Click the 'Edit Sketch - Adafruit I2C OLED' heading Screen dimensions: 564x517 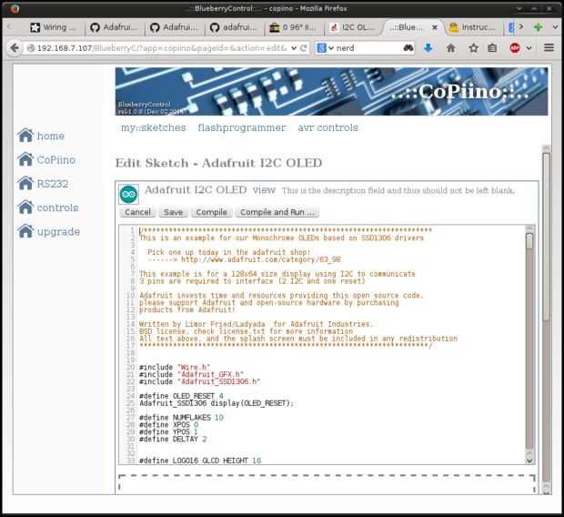pyautogui.click(x=218, y=163)
